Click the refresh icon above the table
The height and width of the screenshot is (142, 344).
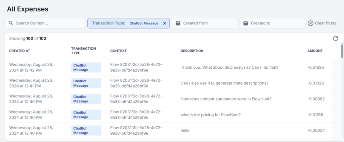coord(335,39)
